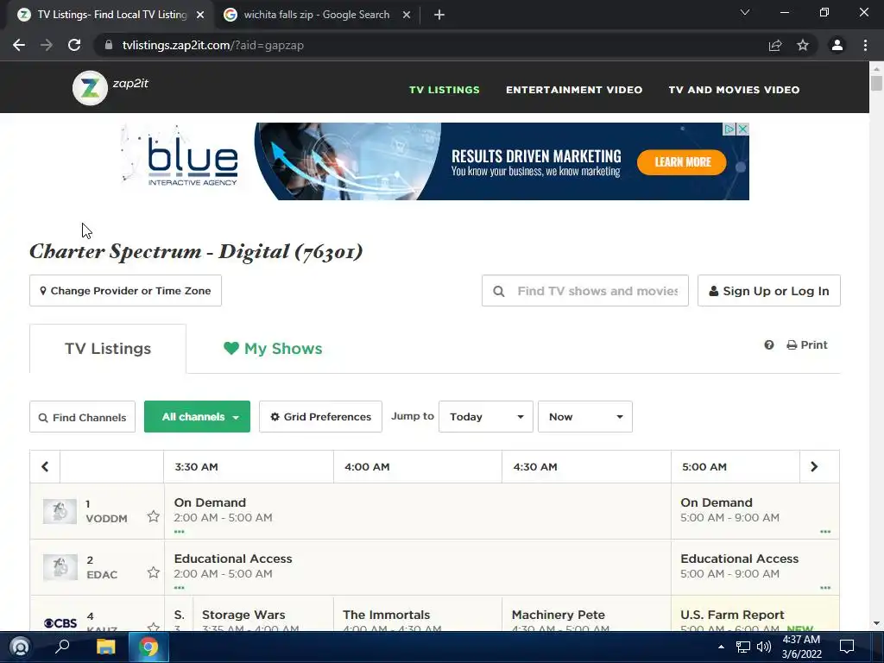Expand details dots under On Demand 2:00 AM
The height and width of the screenshot is (663, 884).
point(180,532)
